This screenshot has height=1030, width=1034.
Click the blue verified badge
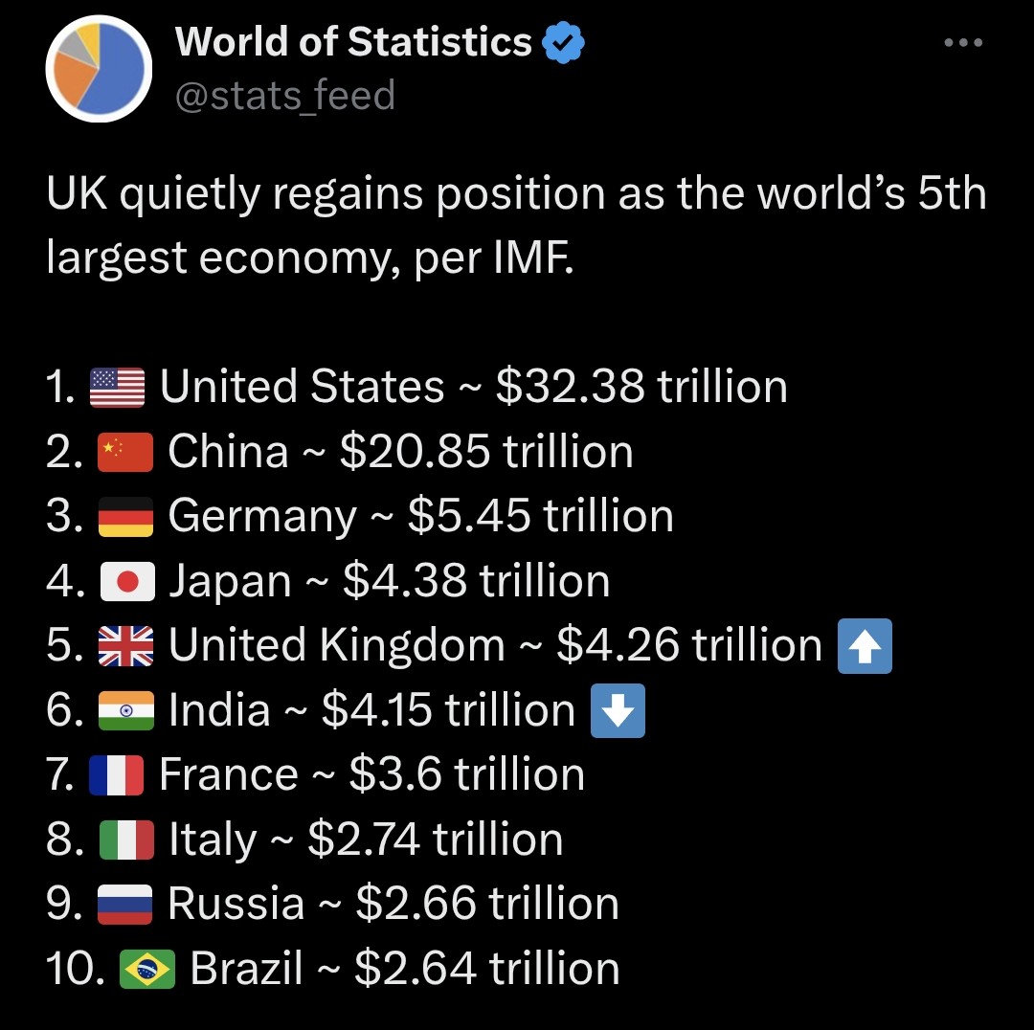tap(563, 41)
